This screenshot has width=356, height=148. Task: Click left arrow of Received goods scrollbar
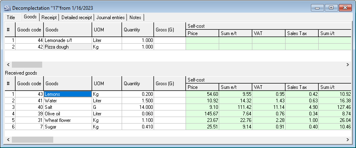(8, 139)
